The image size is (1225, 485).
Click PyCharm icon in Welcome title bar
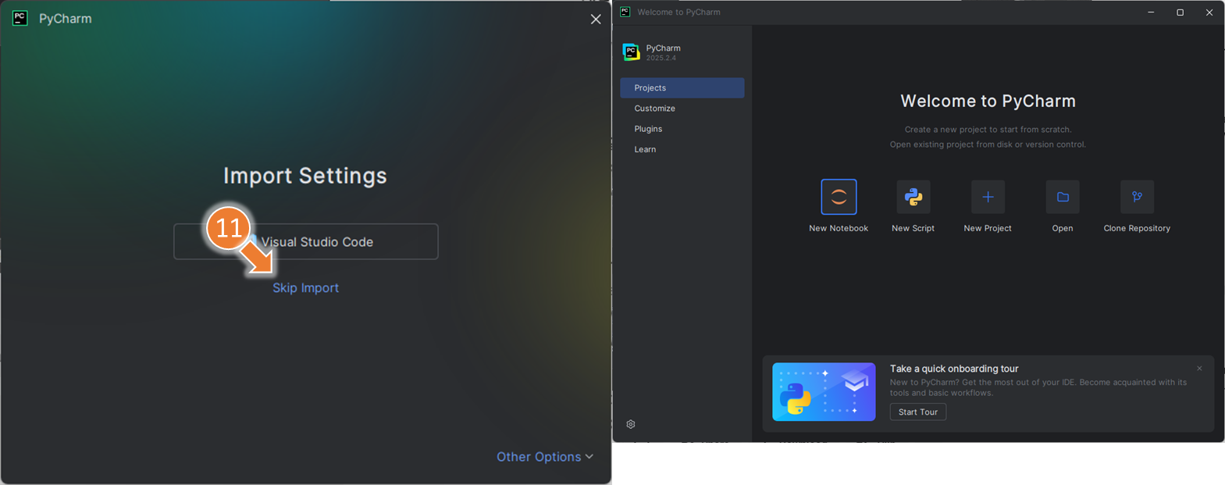point(625,12)
